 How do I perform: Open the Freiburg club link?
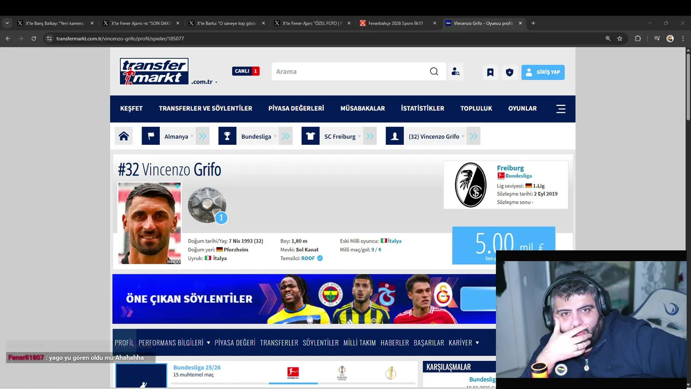pyautogui.click(x=510, y=168)
